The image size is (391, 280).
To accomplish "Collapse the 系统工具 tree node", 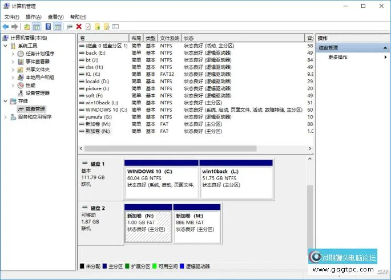I will coord(6,46).
